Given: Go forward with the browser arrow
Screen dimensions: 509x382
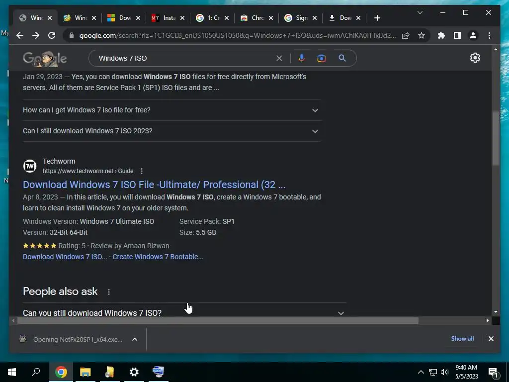Looking at the screenshot, I should (x=36, y=35).
